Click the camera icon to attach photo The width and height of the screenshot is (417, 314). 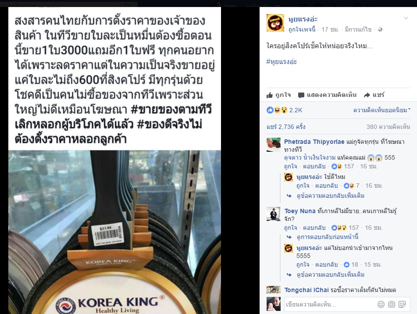(x=392, y=304)
